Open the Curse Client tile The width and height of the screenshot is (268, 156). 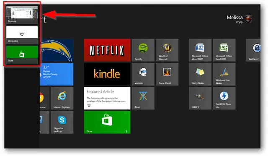point(167,74)
